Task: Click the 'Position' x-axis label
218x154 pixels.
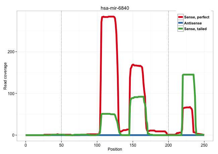Action: [115, 149]
